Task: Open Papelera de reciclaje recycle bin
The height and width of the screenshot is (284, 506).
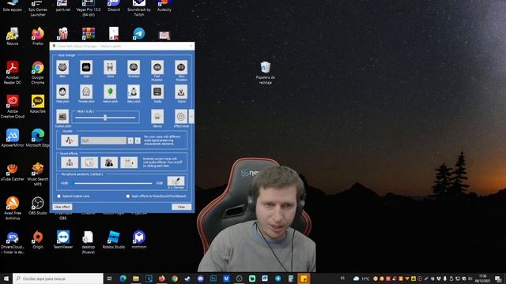Action: [266, 73]
